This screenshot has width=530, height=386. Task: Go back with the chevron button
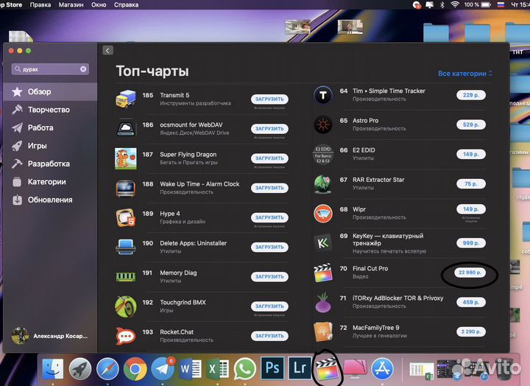click(107, 50)
